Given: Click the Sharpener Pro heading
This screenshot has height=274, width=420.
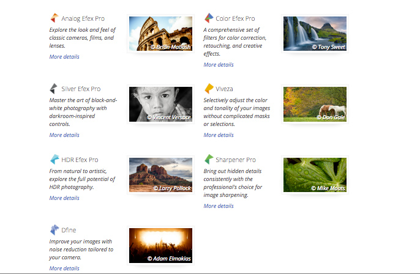Looking at the screenshot, I should (x=236, y=160).
